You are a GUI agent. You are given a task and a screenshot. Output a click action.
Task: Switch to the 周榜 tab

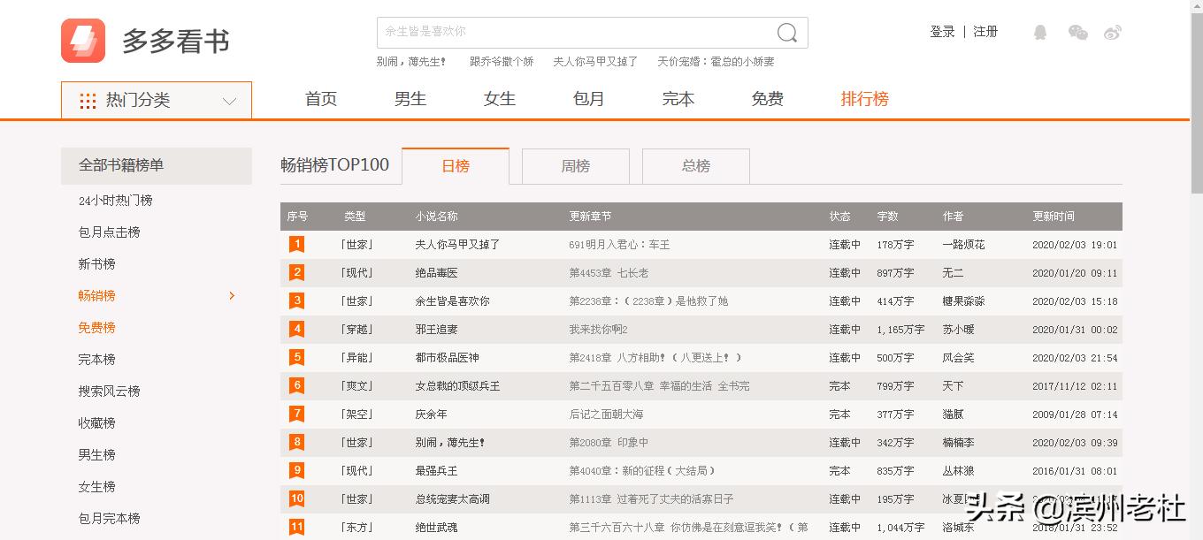coord(575,166)
